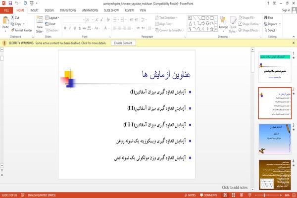Toggle Strikethrough formatting
This screenshot has height=198, width=297.
coord(84,28)
